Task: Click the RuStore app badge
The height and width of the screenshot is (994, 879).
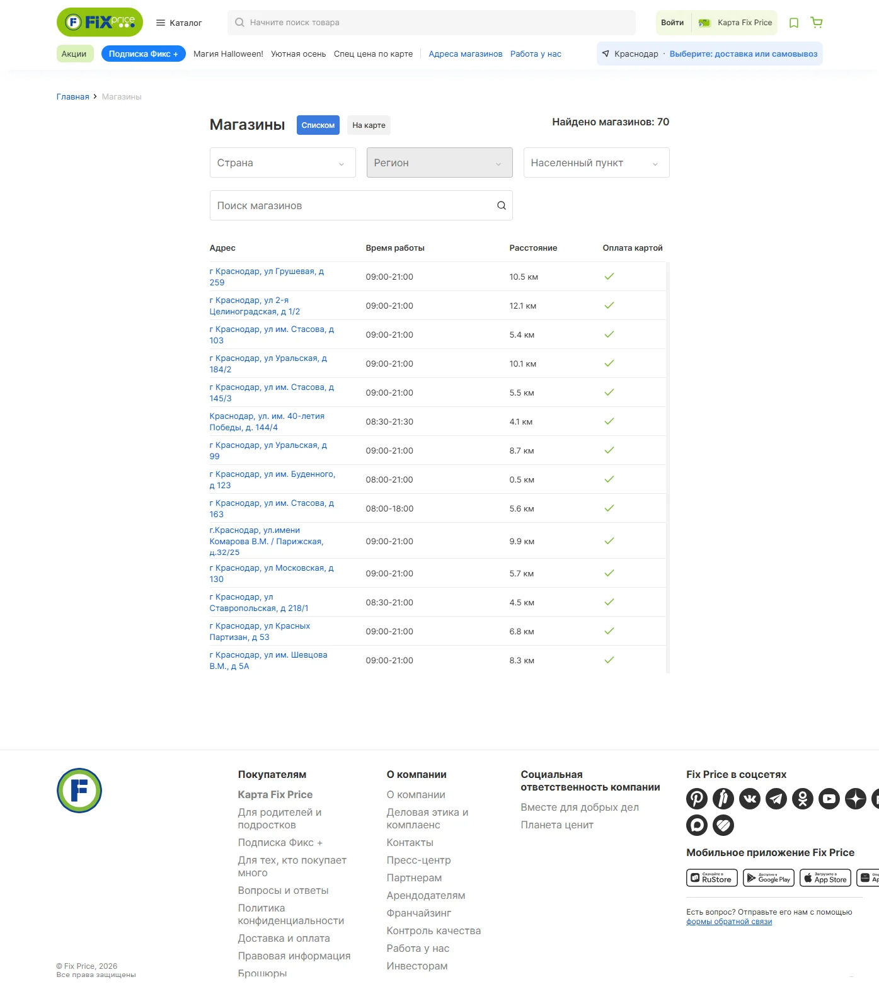Action: click(712, 877)
